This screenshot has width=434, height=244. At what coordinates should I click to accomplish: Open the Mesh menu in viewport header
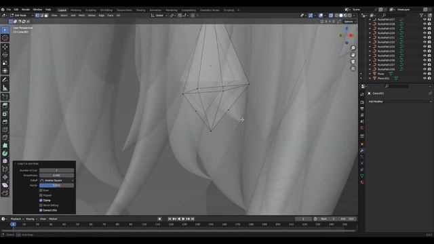coord(81,16)
